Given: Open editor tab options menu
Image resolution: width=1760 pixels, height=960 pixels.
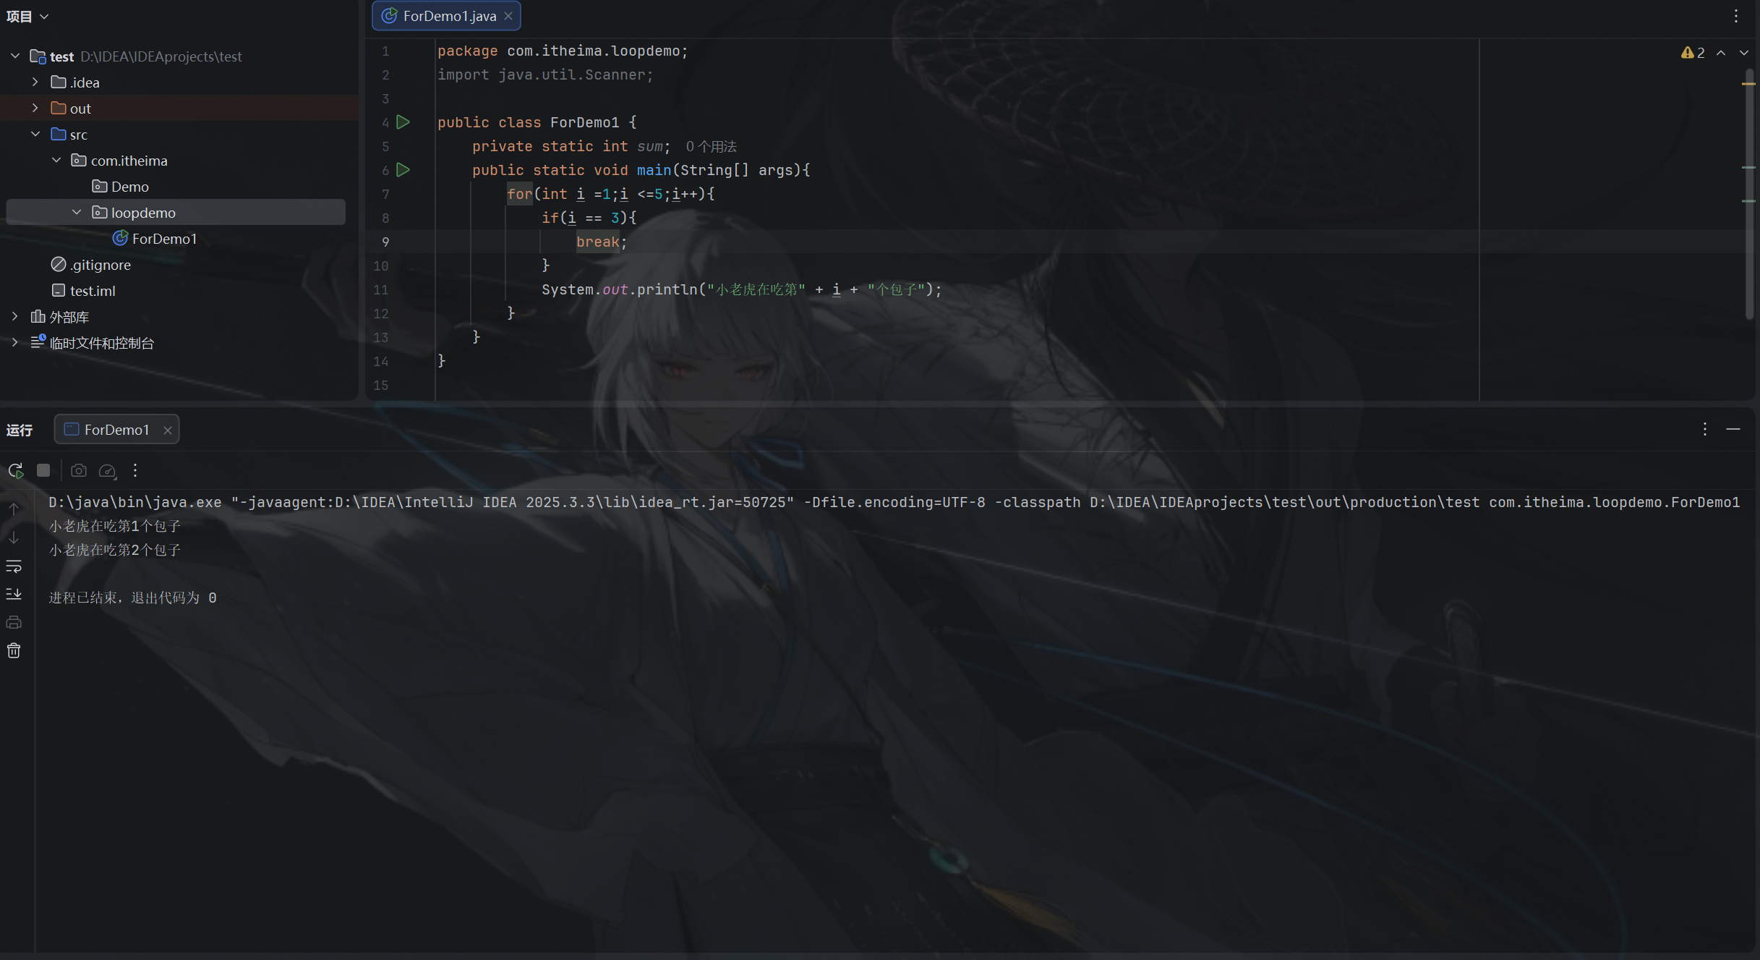Looking at the screenshot, I should click(1736, 16).
